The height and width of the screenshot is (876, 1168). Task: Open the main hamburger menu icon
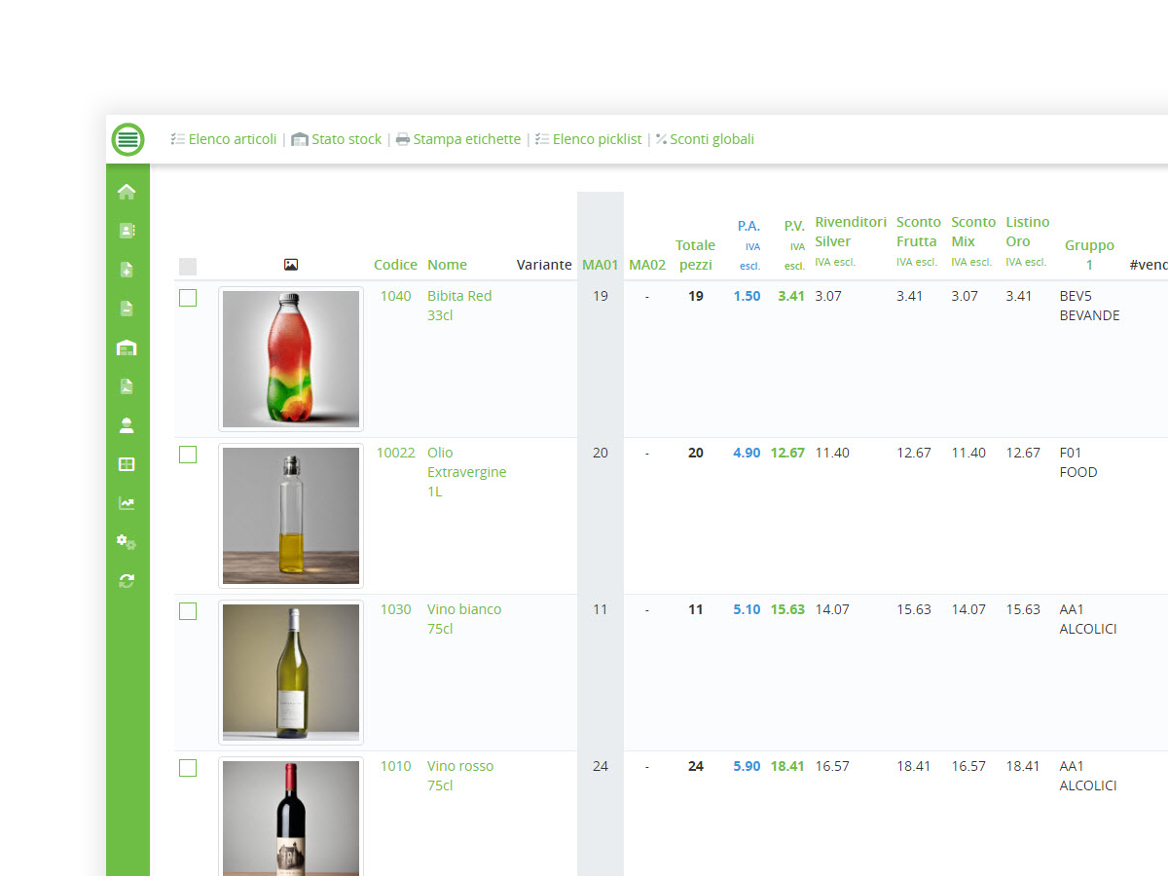(128, 139)
